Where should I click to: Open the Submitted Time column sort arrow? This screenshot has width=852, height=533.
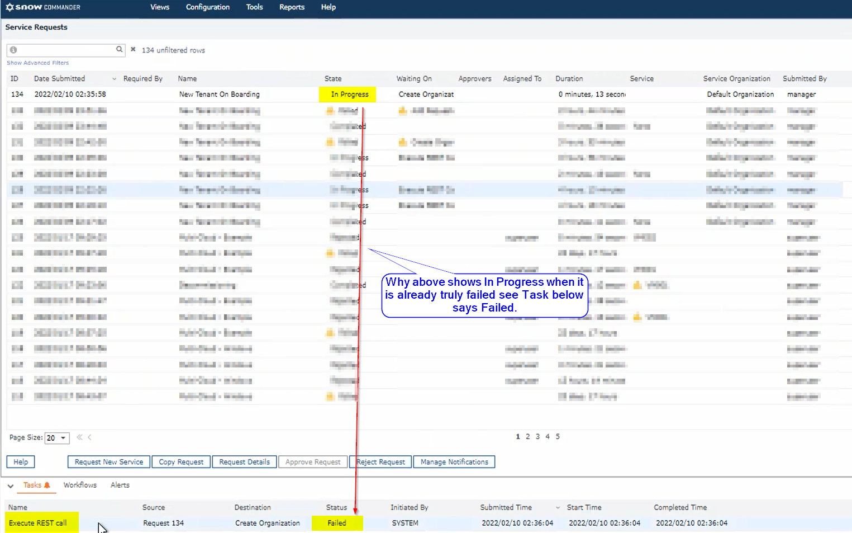(558, 508)
